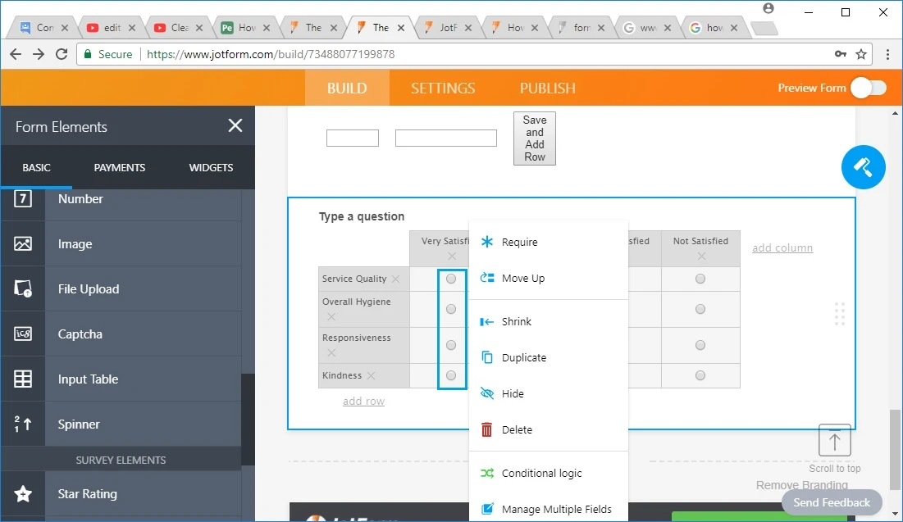903x522 pixels.
Task: Select Very Satisfied for Service Quality
Action: point(450,279)
